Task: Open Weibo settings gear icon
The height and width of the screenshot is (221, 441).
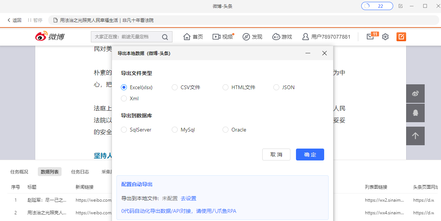Action: [x=385, y=36]
